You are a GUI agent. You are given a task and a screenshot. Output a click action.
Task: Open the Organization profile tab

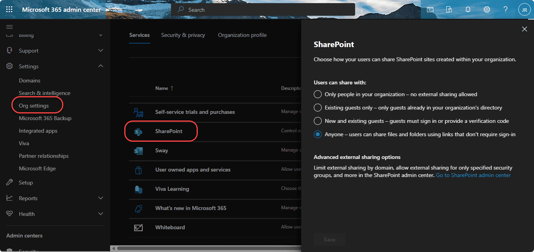click(242, 35)
